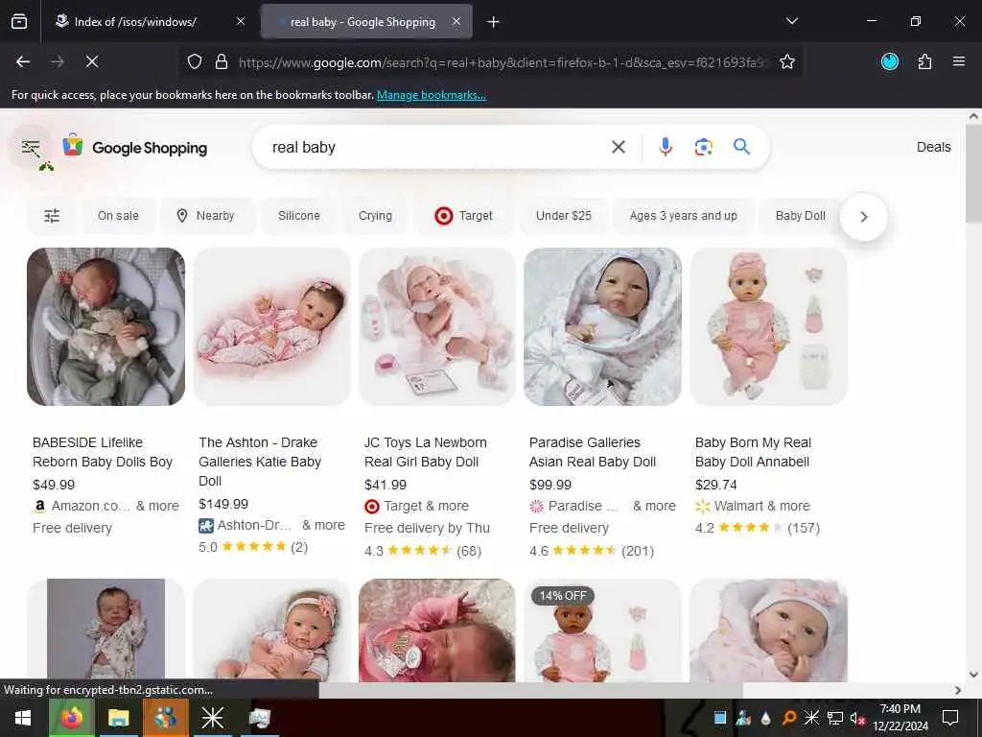This screenshot has height=737, width=982.
Task: Apply the 'Baby Doll' filter chip
Action: [800, 216]
